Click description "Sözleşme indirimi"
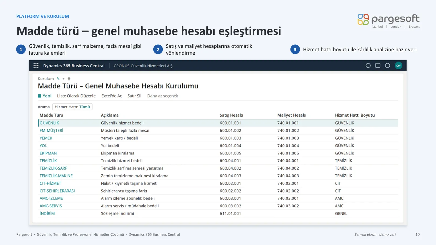 point(117,213)
